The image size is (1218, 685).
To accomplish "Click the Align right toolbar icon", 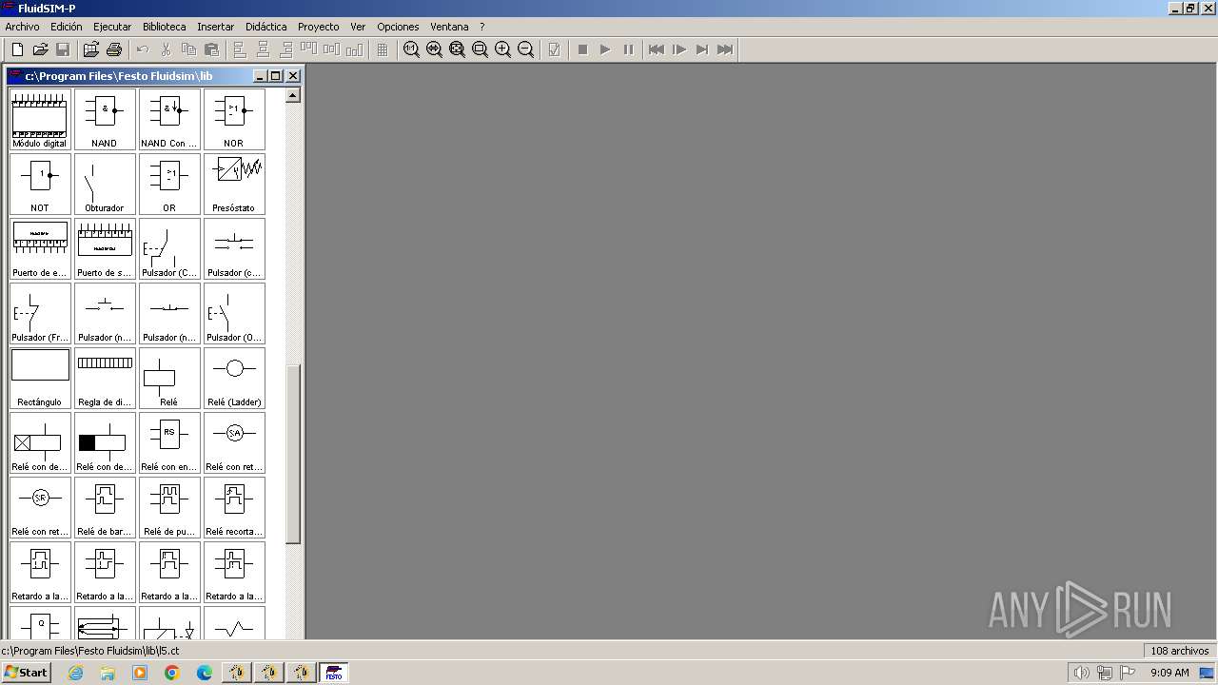I will click(285, 49).
